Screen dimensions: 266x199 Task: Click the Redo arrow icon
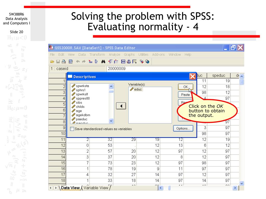(84, 62)
